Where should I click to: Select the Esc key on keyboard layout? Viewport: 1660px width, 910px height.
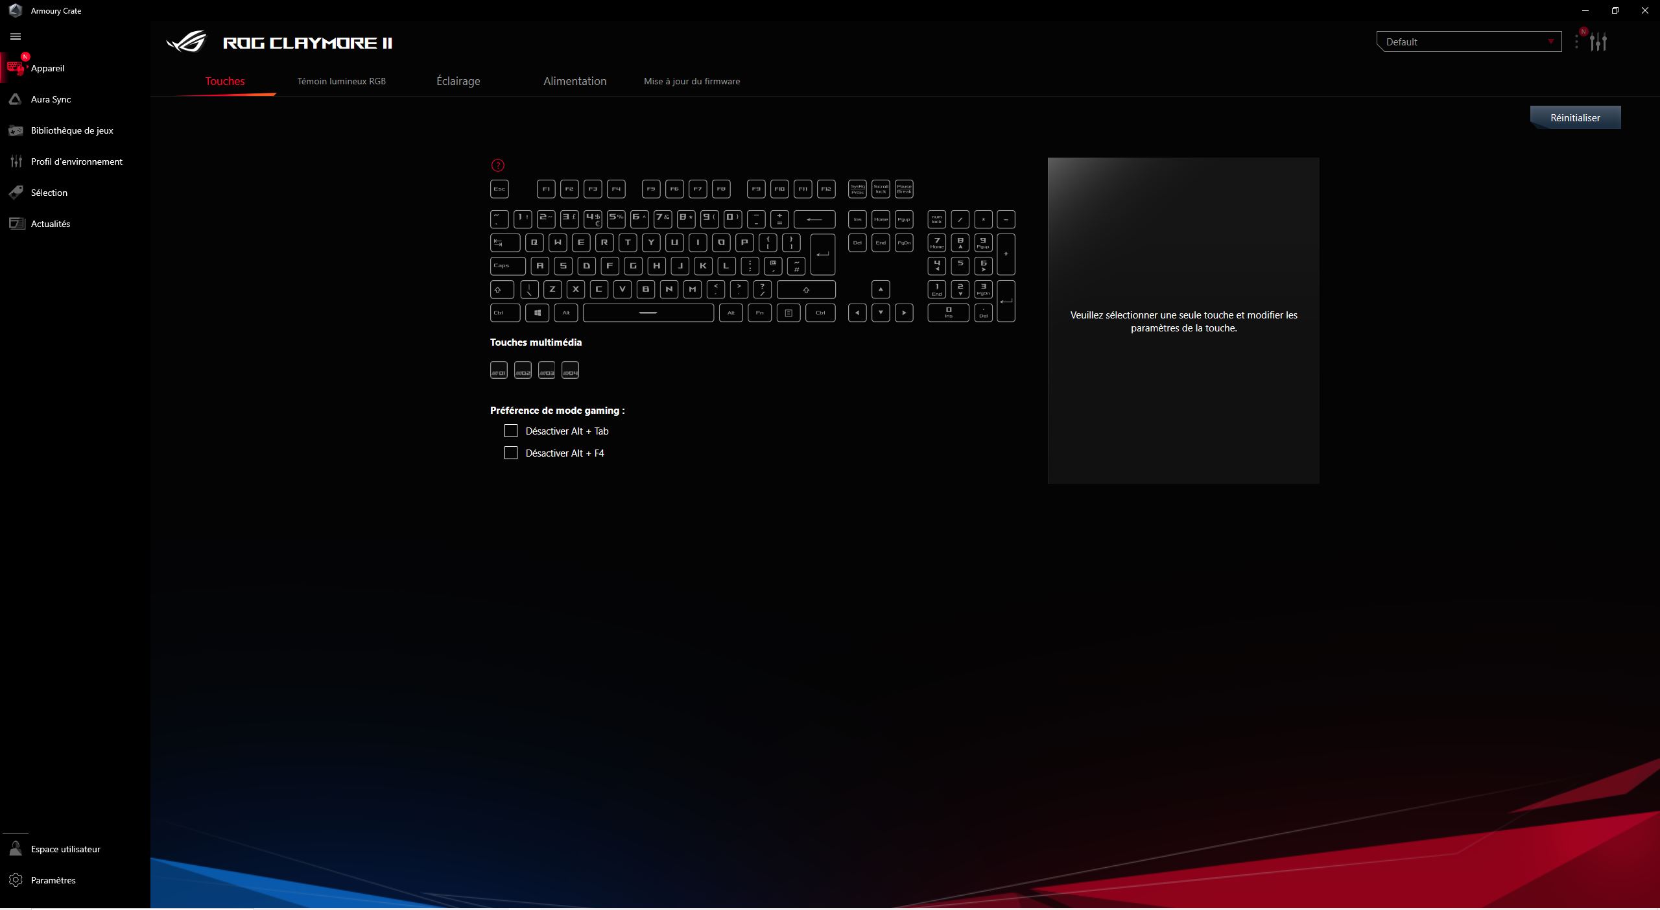click(499, 189)
